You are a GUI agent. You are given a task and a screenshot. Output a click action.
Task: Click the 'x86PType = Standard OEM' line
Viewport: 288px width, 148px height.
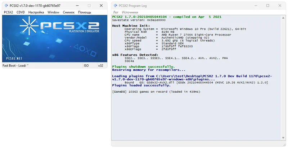[x=154, y=43]
